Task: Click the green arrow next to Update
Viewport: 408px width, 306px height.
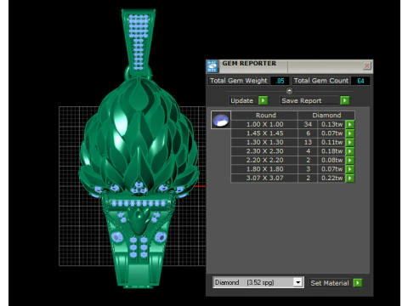Action: pos(263,100)
